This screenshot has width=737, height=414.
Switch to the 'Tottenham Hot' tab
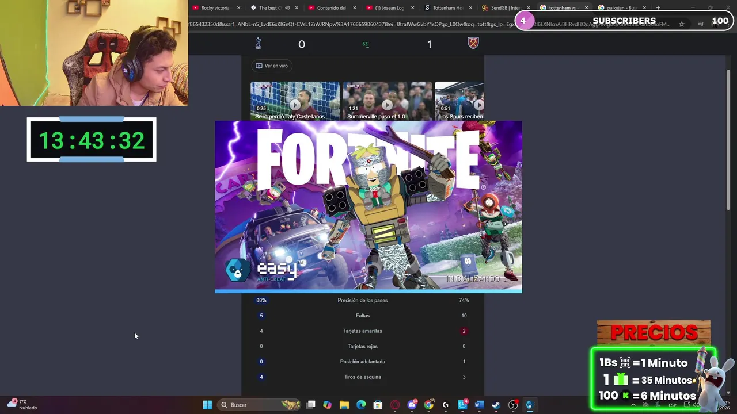[447, 8]
